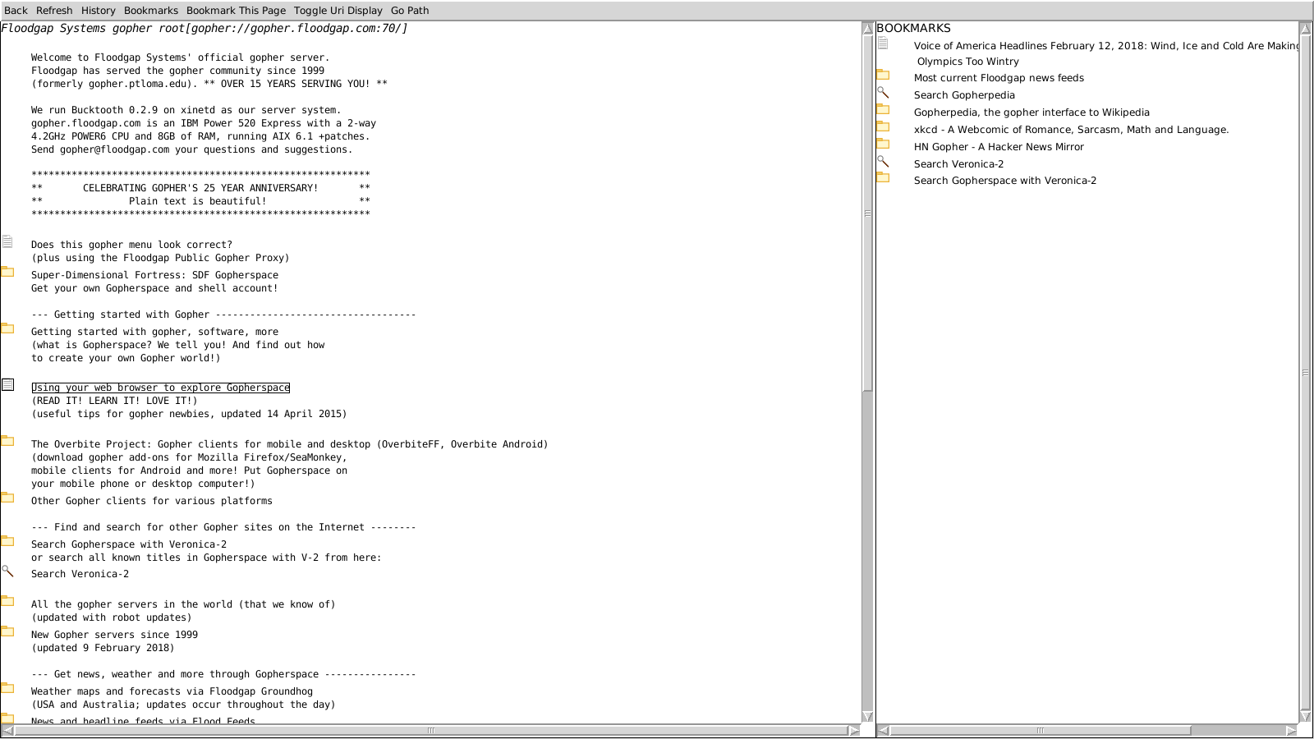This screenshot has width=1314, height=739.
Task: Click folder icon for Other Gopher clients
Action: [x=7, y=498]
